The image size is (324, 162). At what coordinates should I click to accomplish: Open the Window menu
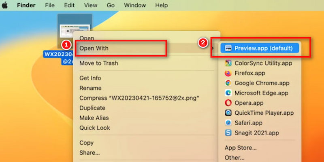click(x=135, y=5)
